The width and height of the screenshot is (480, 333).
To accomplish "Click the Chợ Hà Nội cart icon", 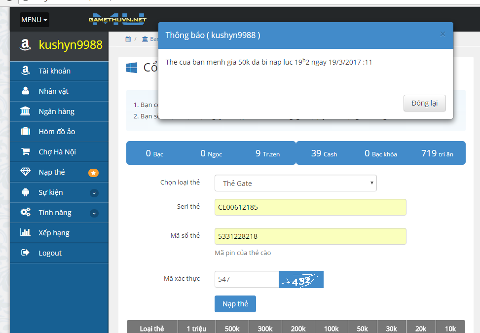I will (26, 151).
